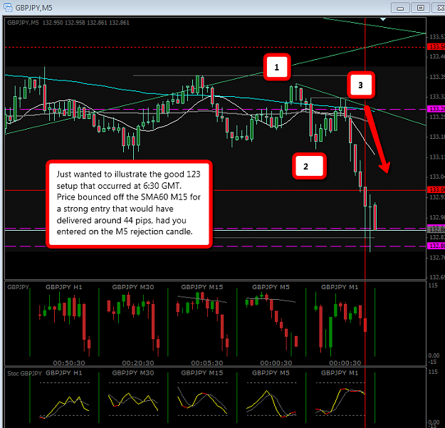
Task: Click the 'GBPJPY M30' label in candle panel
Action: click(x=133, y=287)
